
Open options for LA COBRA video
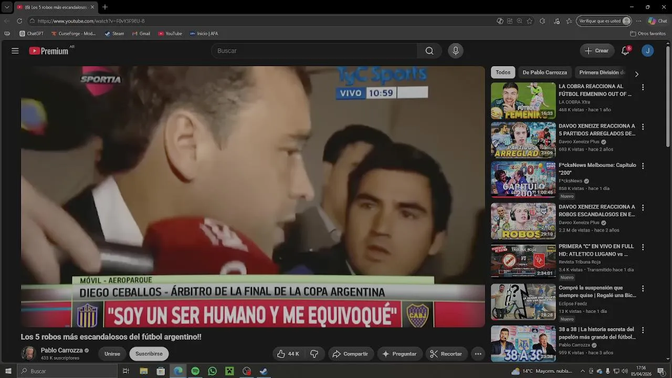(x=643, y=87)
